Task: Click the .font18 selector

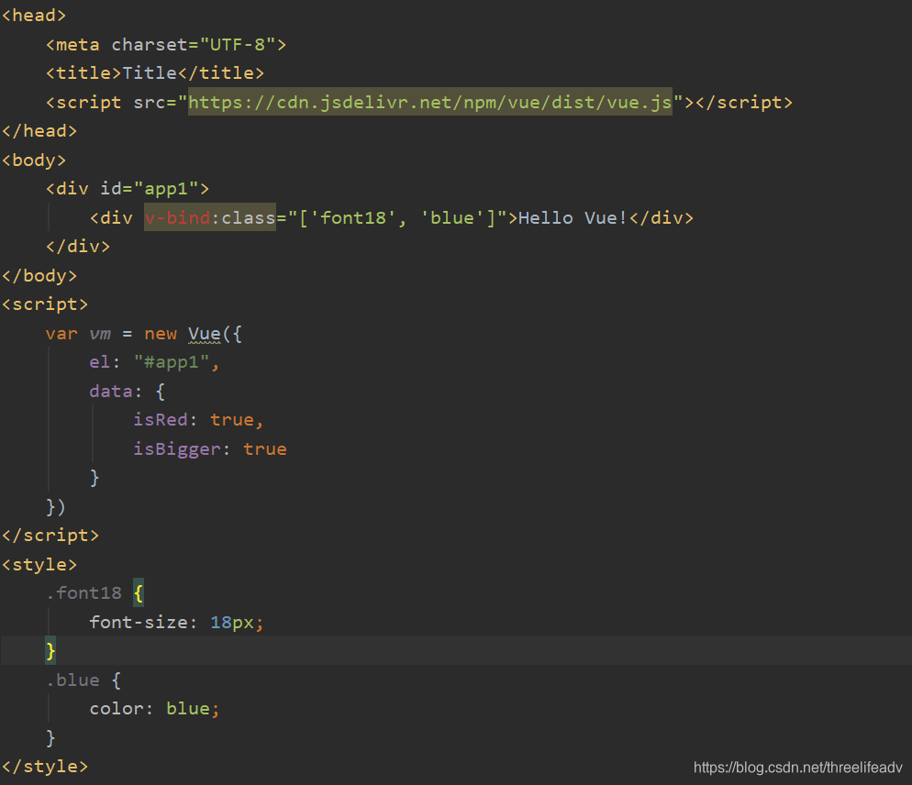Action: tap(83, 593)
